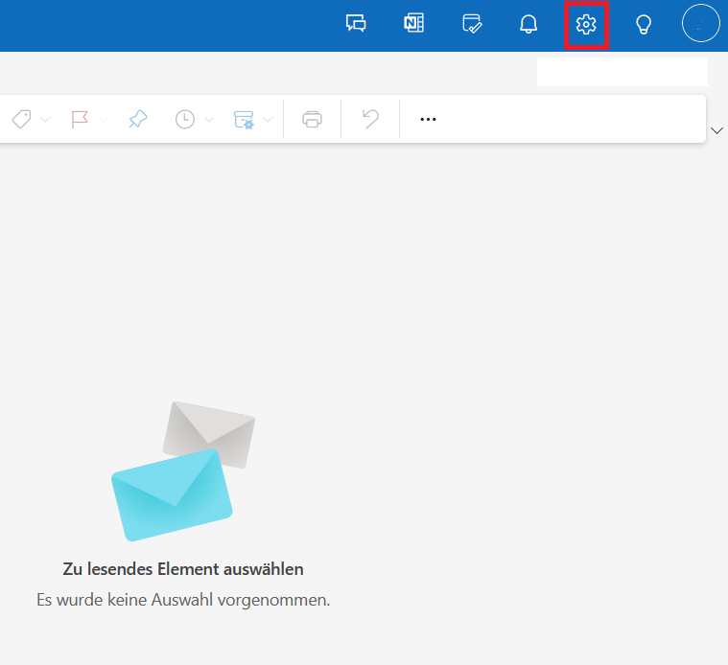This screenshot has width=728, height=665.
Task: Flag the message with the flag icon
Action: 80,119
